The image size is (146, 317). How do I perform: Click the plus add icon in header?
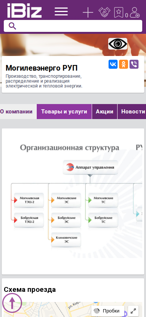pyautogui.click(x=88, y=12)
